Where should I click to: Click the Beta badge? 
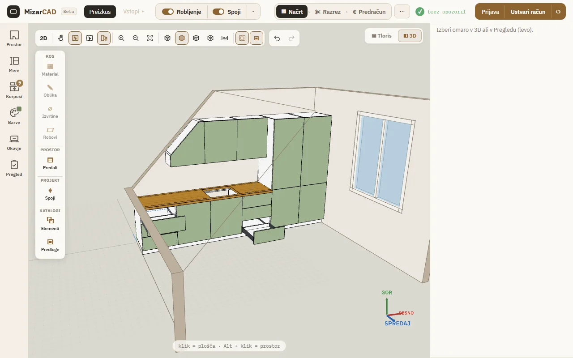click(68, 12)
